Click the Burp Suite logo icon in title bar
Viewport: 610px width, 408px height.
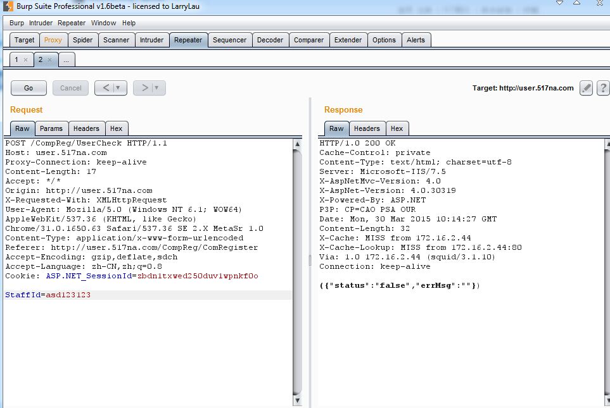pos(8,6)
